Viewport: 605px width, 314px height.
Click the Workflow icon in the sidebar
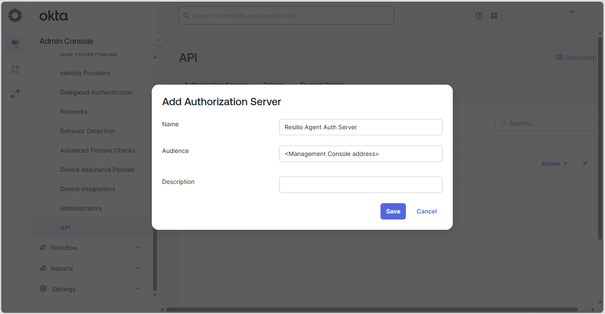pos(43,247)
